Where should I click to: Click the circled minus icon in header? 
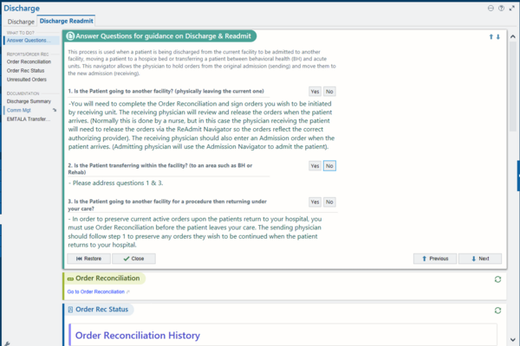click(491, 8)
